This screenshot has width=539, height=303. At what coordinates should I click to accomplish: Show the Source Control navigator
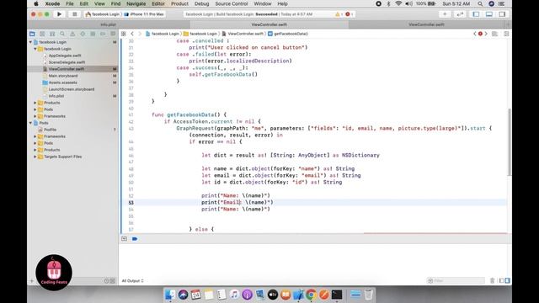42,34
